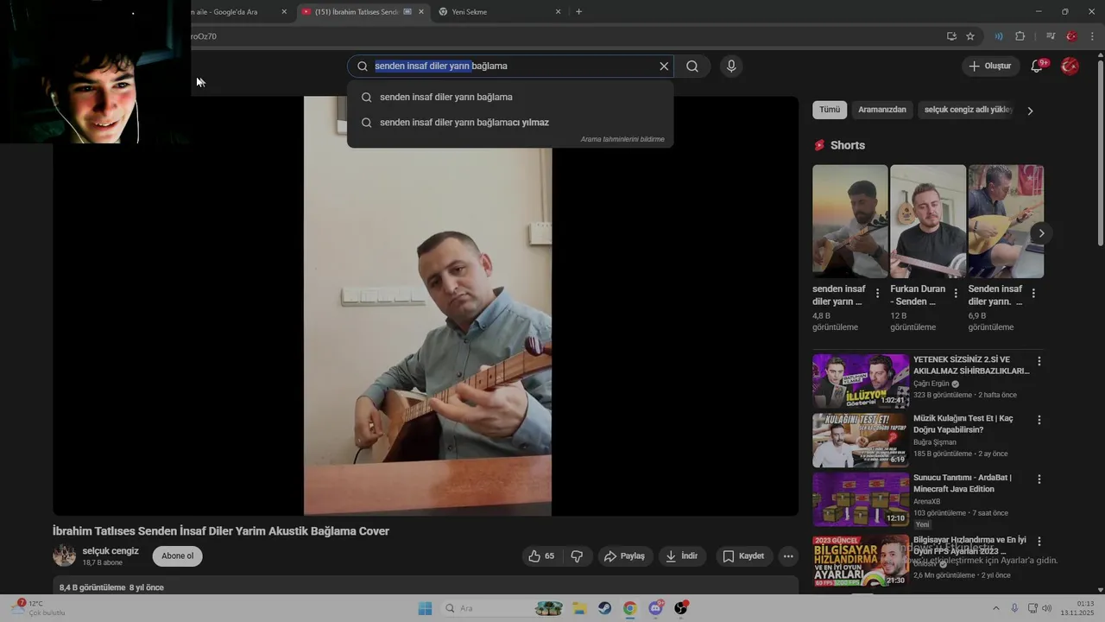Open YouTube account avatar menu
Viewport: 1105px width, 622px height.
tap(1070, 67)
